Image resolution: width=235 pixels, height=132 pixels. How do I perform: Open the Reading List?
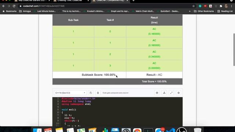[x=225, y=11]
